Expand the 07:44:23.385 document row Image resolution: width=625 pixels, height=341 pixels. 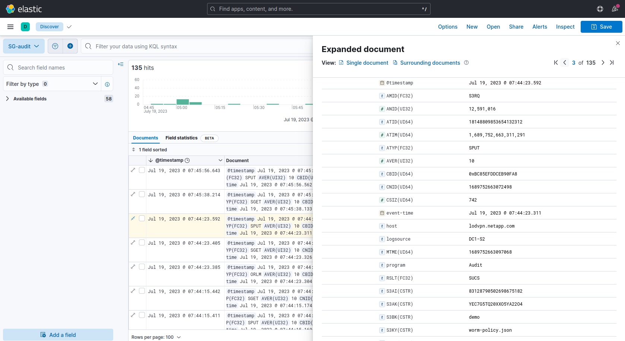point(133,267)
